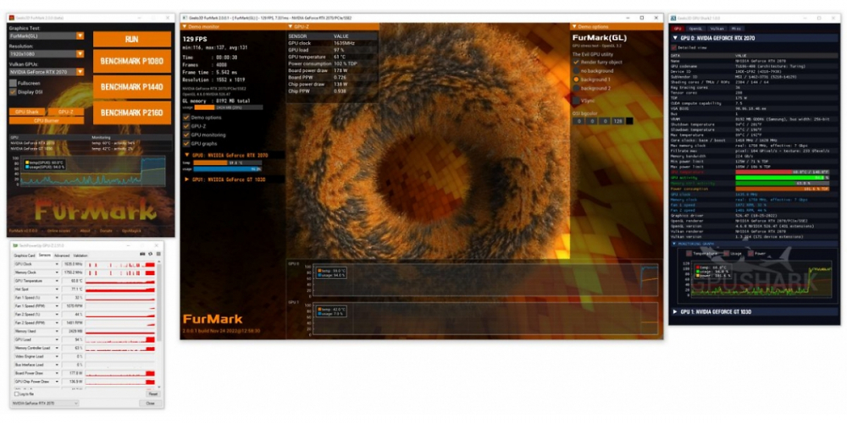
Task: Launch BENCHMARK P2160 preset
Action: pyautogui.click(x=132, y=113)
